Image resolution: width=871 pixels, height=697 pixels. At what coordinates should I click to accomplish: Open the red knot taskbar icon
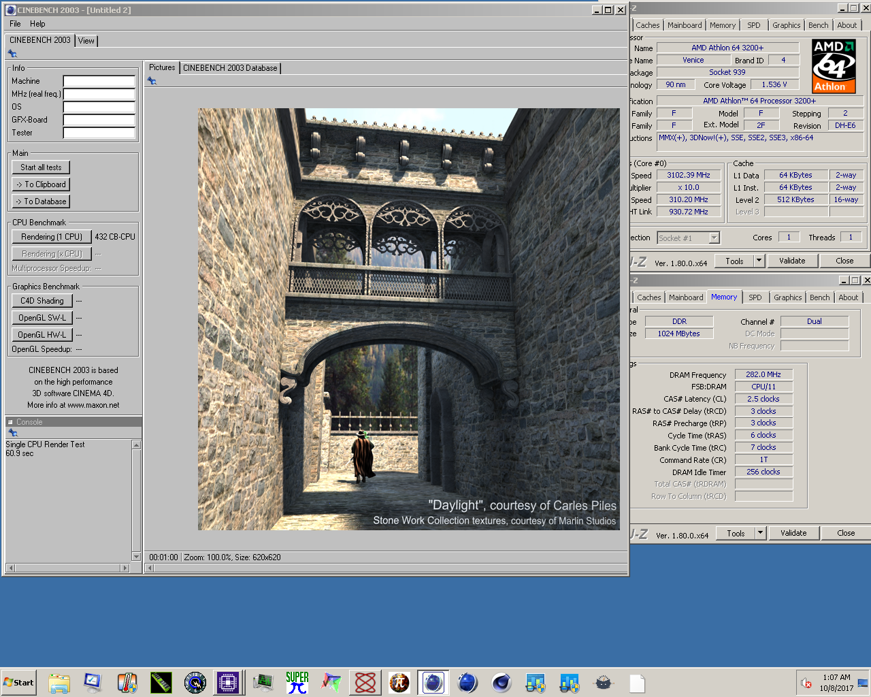(365, 683)
